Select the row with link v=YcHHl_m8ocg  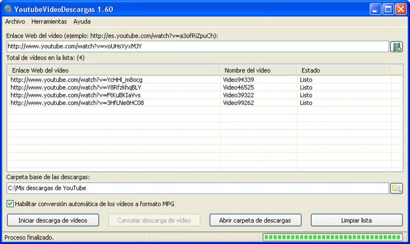pos(205,80)
